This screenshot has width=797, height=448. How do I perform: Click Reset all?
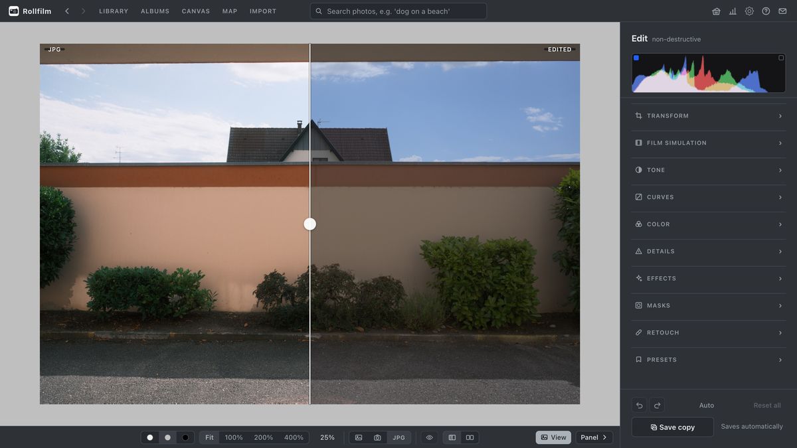click(767, 406)
